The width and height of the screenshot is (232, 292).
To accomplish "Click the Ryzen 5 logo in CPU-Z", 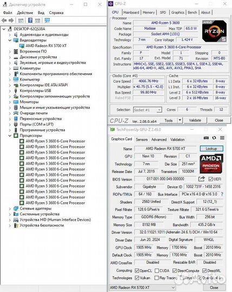I will [x=215, y=31].
